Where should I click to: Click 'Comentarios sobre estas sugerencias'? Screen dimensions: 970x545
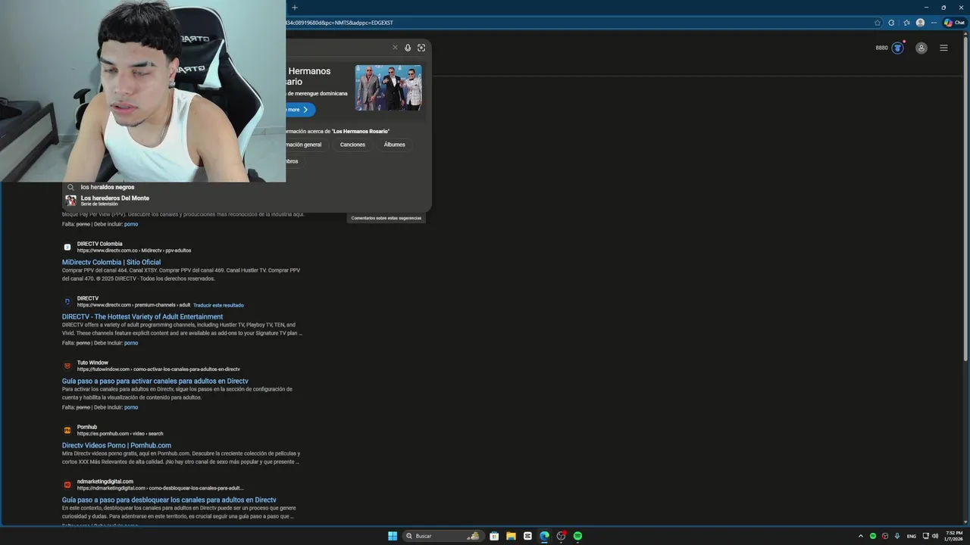386,218
